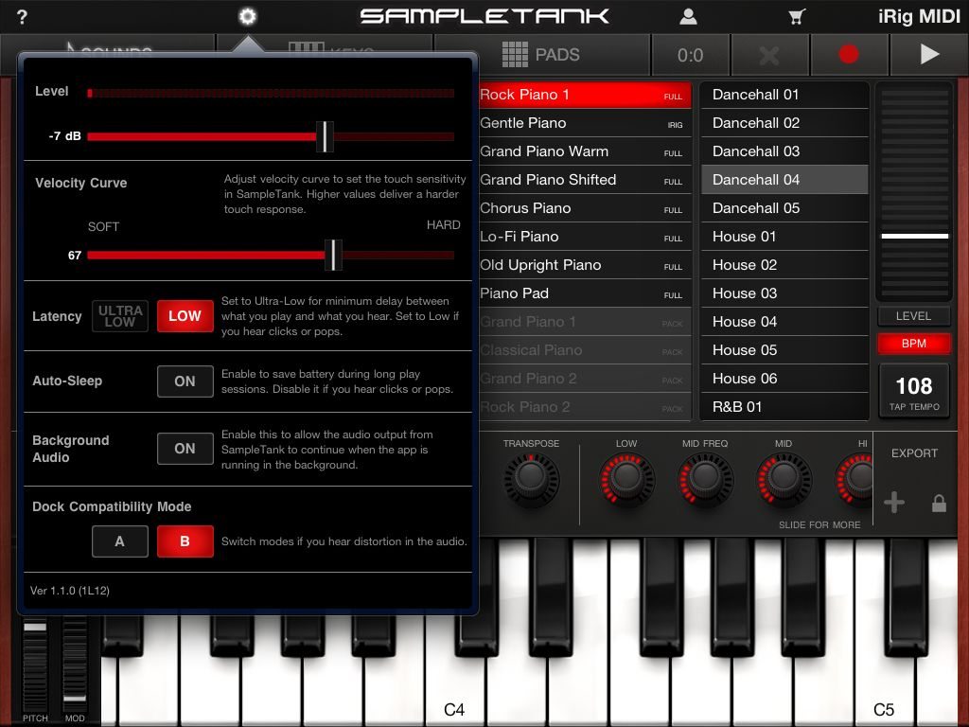
Task: Select Dock Compatibility Mode B
Action: [x=185, y=541]
